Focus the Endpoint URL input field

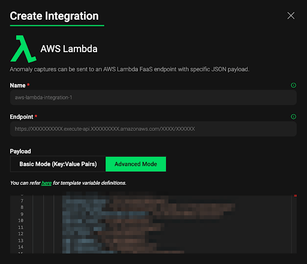point(153,129)
